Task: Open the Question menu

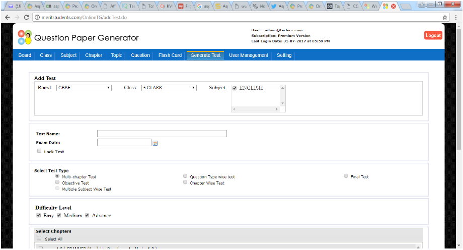Action: pos(140,55)
